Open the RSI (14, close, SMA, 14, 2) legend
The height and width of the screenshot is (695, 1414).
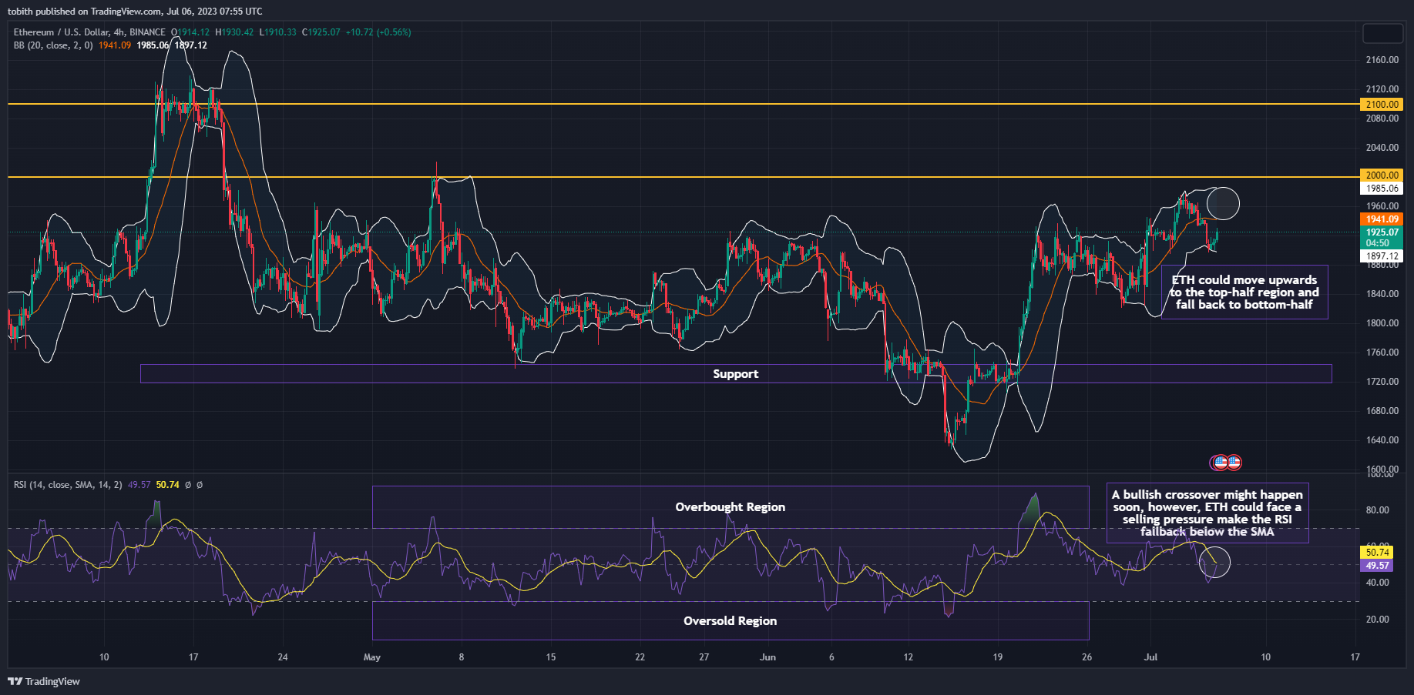tap(68, 485)
